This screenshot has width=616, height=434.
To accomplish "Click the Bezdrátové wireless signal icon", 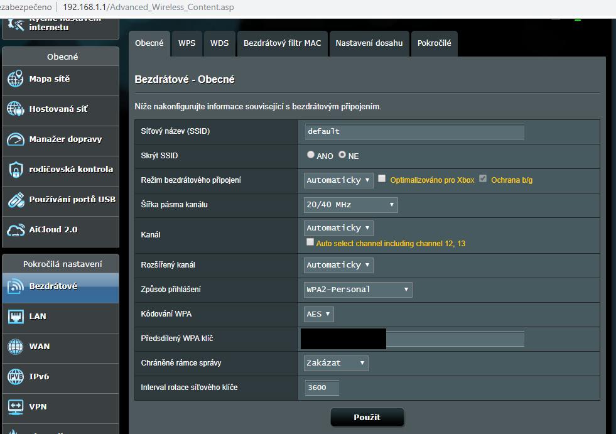I will pyautogui.click(x=15, y=286).
